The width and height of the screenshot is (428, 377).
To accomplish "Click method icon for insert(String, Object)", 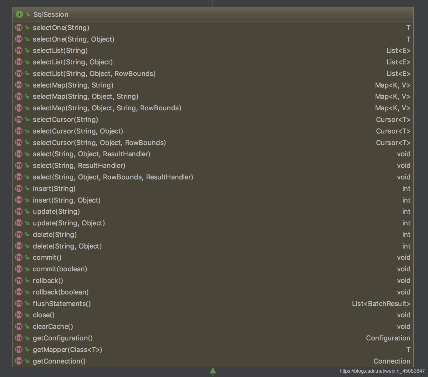I will click(19, 200).
